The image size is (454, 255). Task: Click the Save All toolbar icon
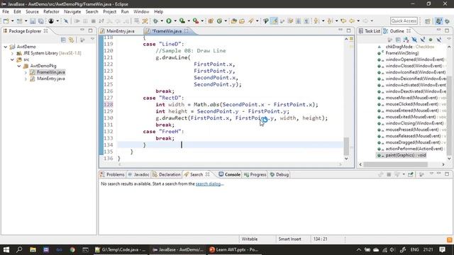point(41,21)
